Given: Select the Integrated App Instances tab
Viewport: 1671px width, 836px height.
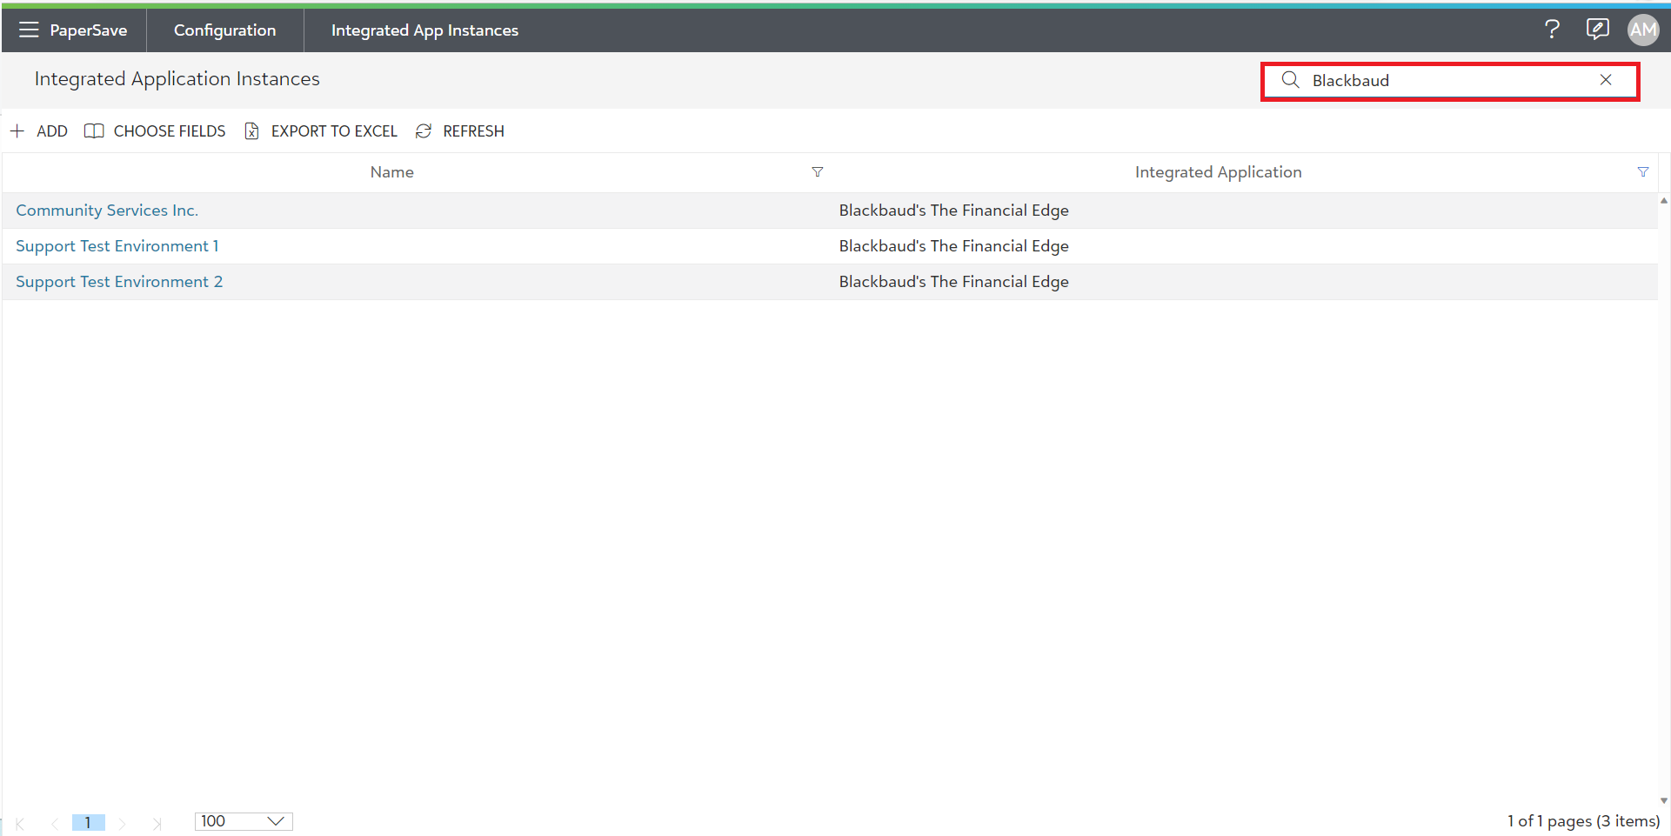Looking at the screenshot, I should pyautogui.click(x=424, y=30).
